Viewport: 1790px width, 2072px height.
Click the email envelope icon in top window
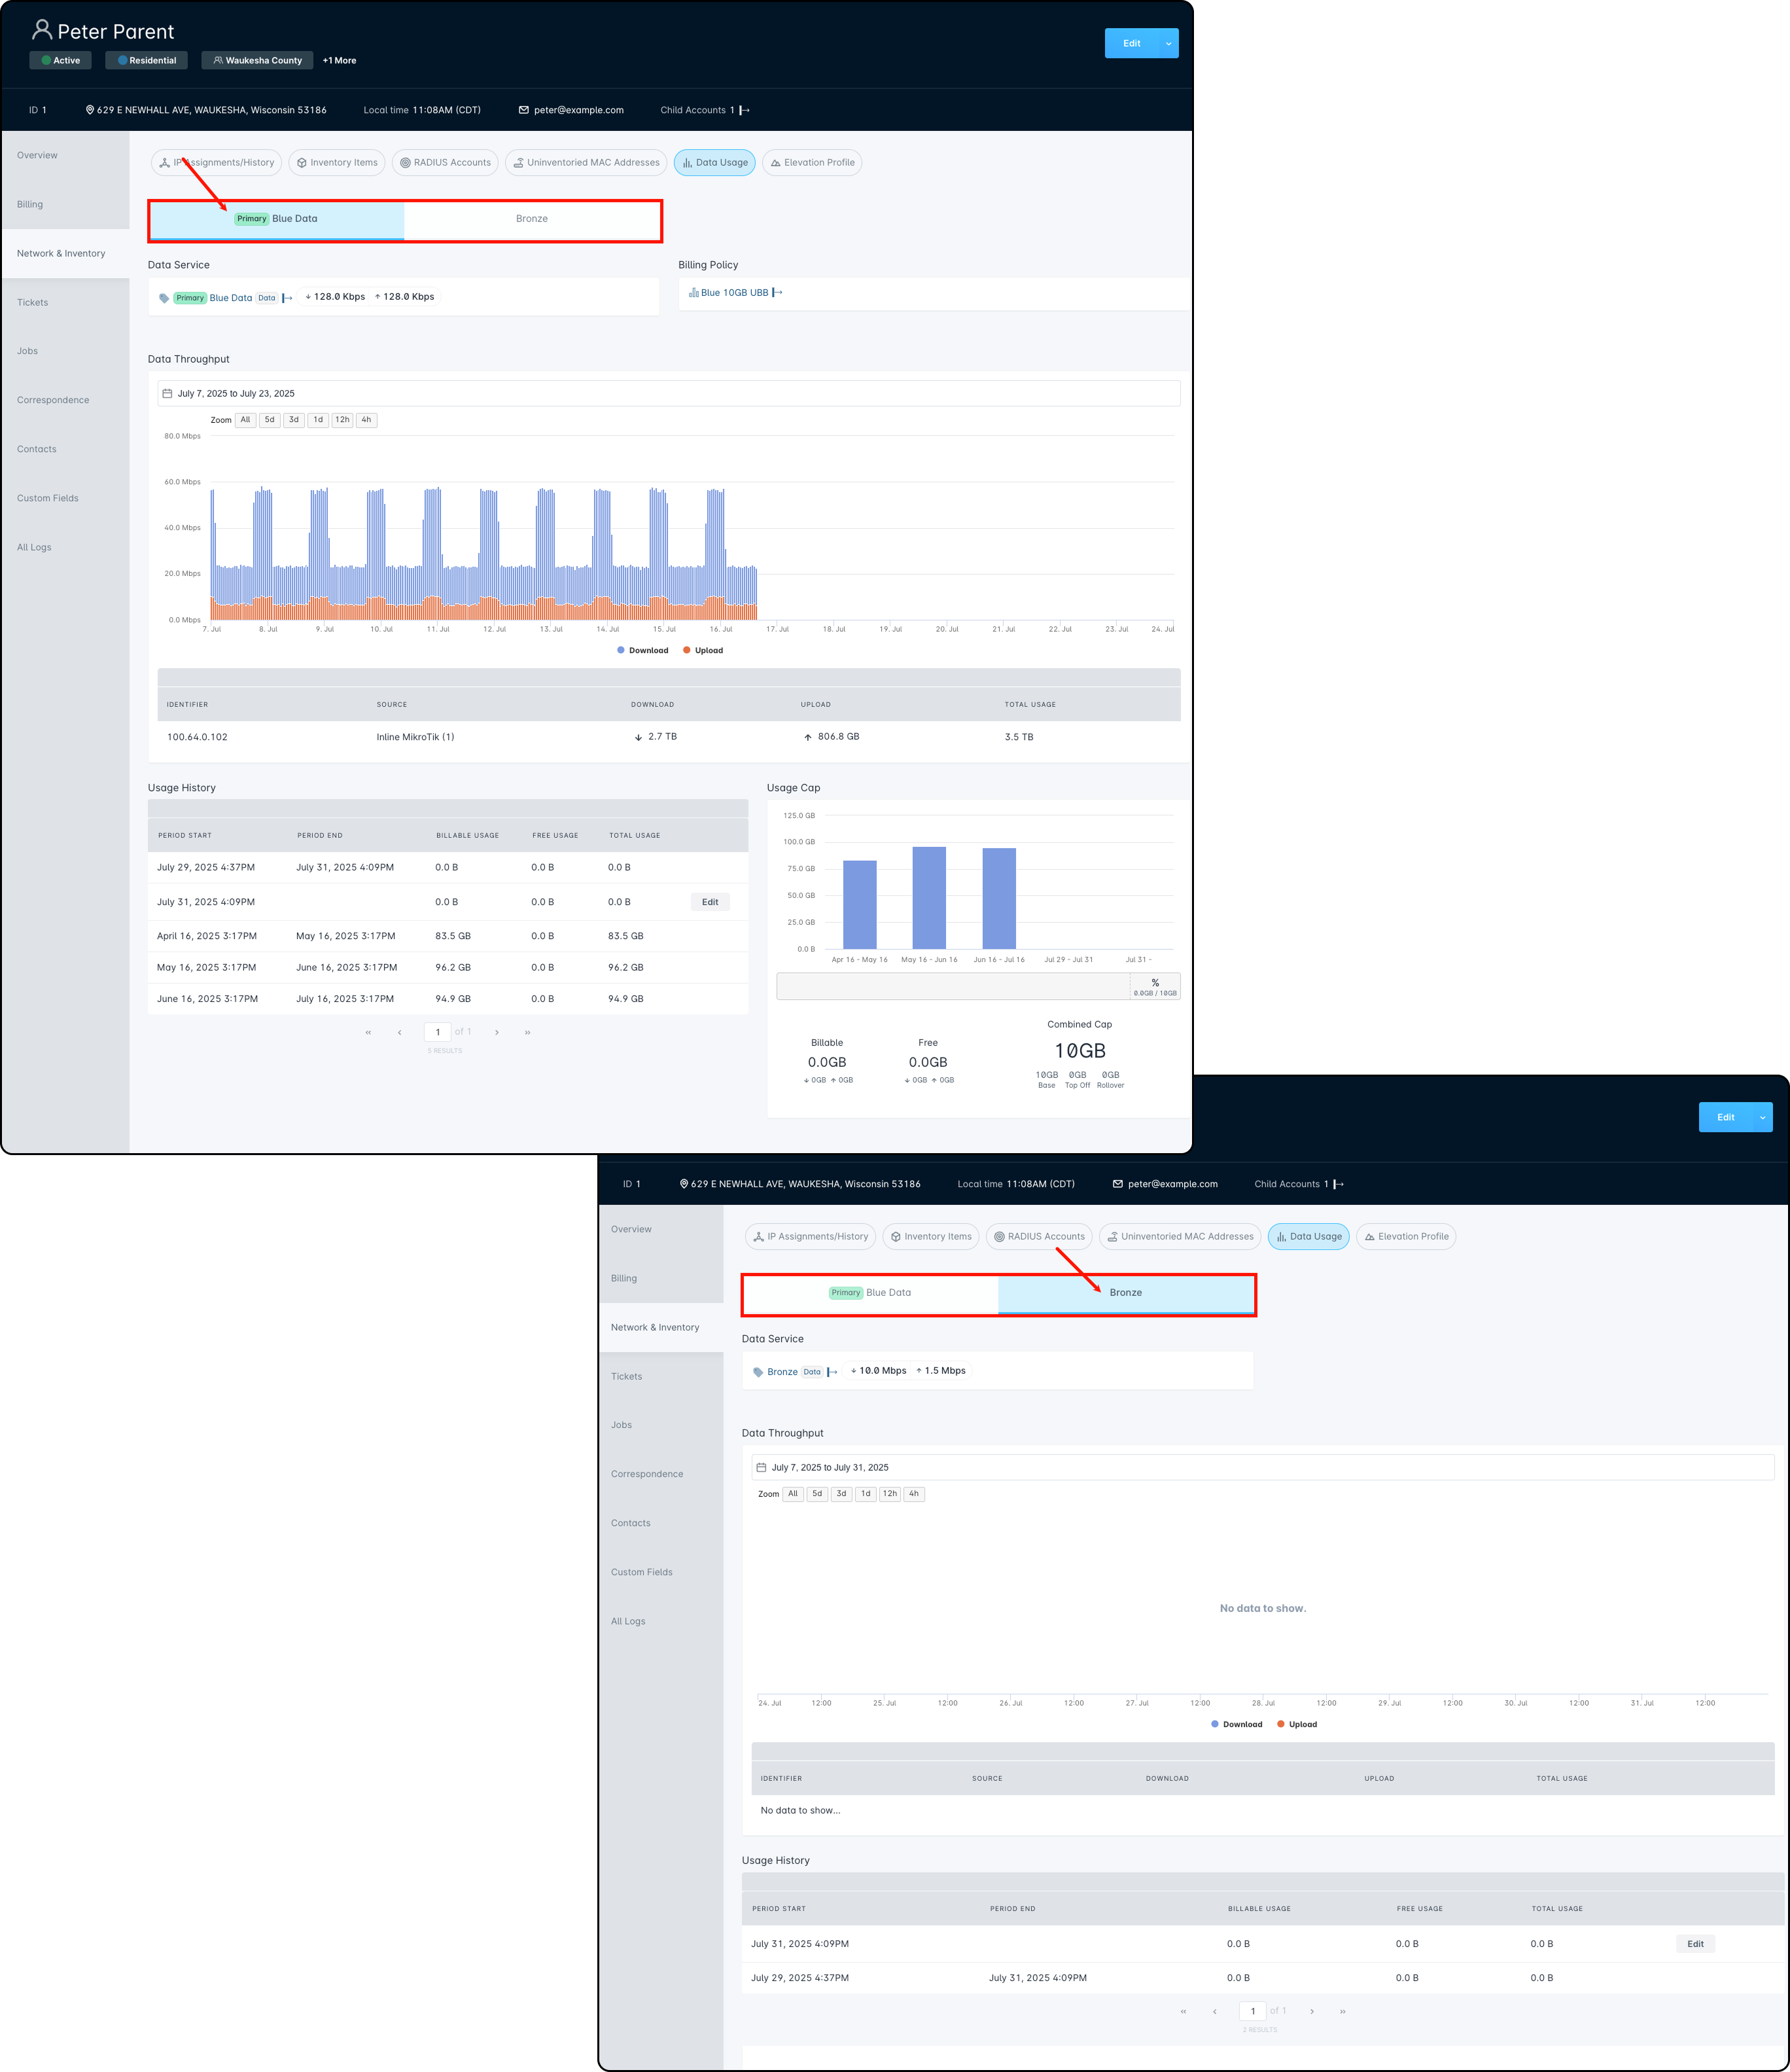coord(523,110)
